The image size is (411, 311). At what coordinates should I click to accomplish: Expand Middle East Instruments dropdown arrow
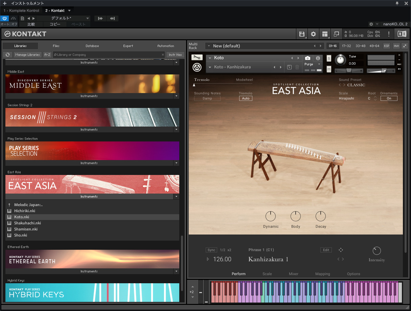coord(176,96)
